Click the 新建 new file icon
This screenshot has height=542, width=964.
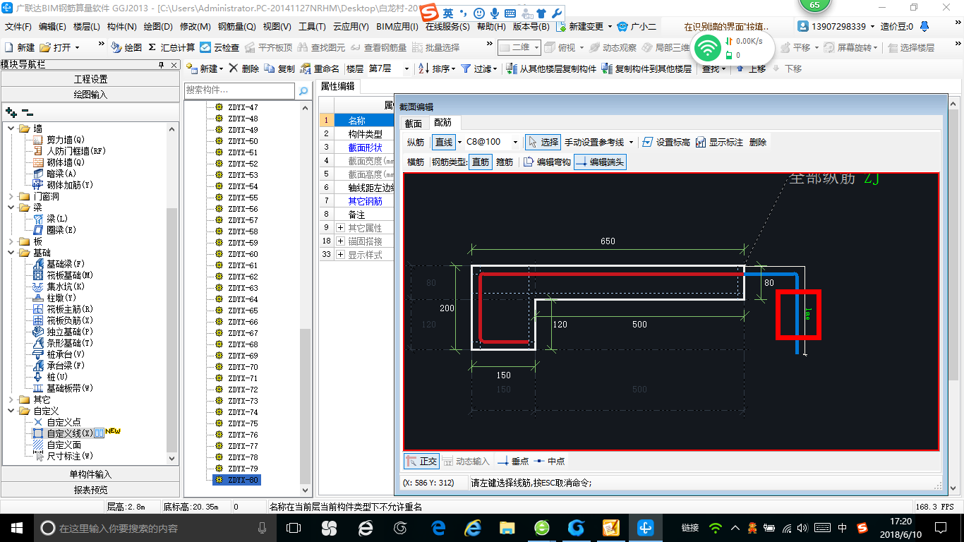pyautogui.click(x=9, y=48)
